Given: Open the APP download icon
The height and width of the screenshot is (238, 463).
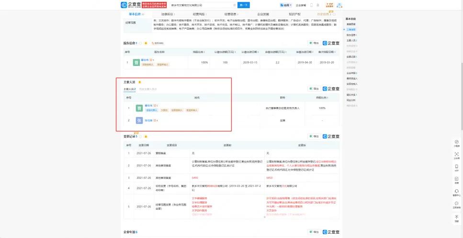Looking at the screenshot, I should [x=456, y=167].
